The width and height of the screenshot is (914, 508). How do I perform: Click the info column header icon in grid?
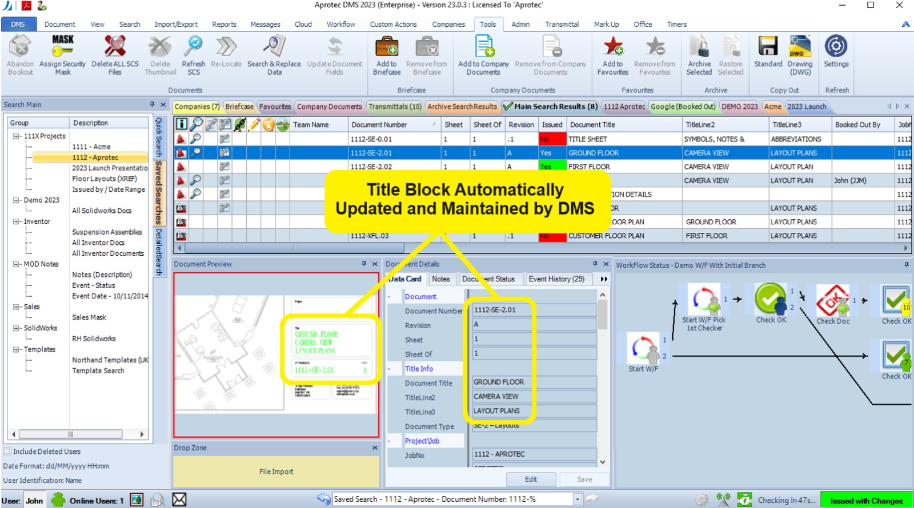181,124
